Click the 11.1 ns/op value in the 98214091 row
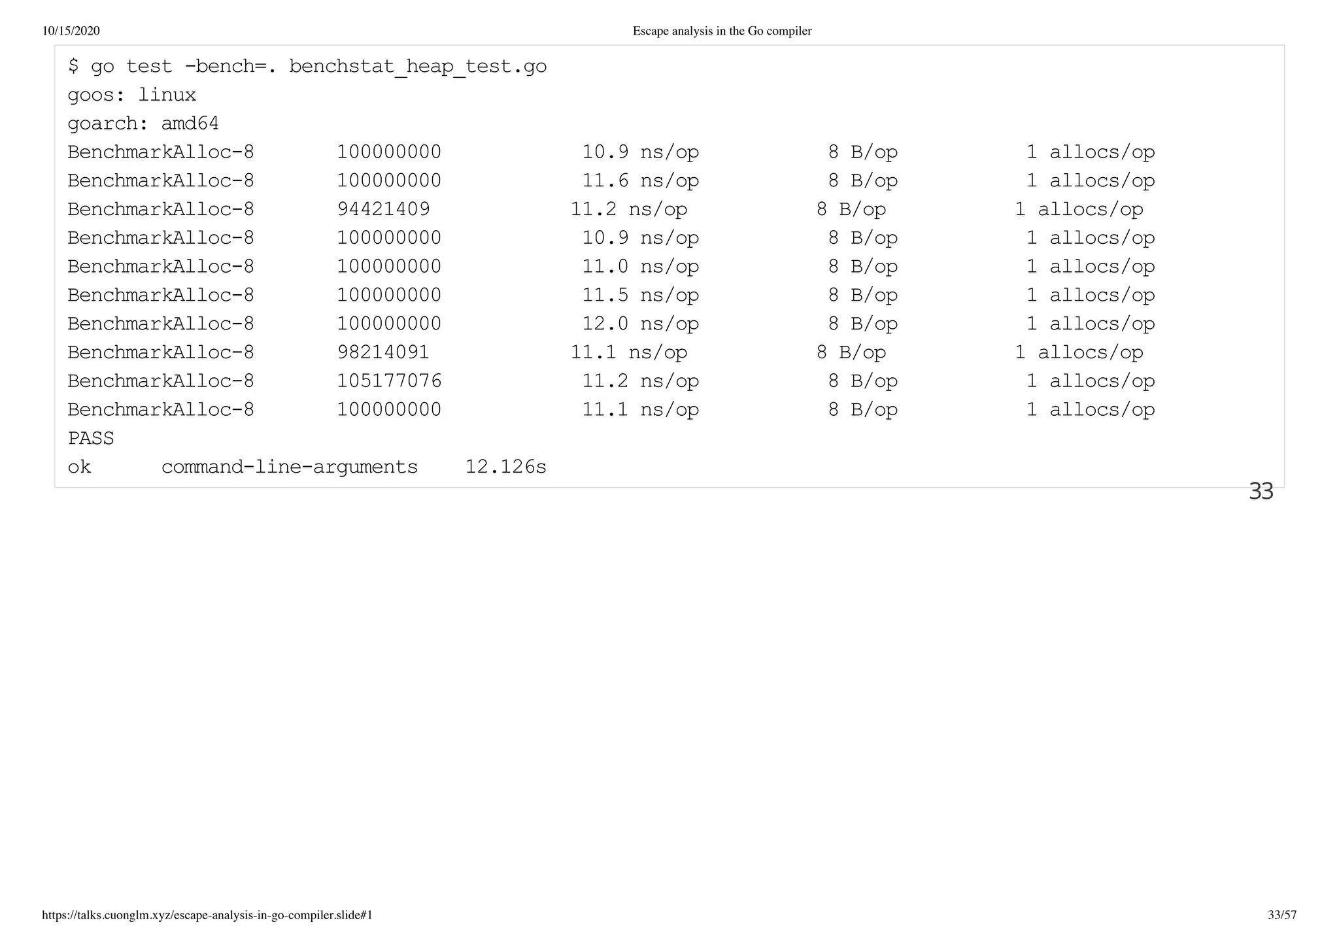1339x946 pixels. tap(629, 353)
